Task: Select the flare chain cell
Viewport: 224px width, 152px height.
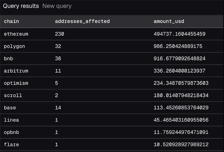Action: (x=12, y=144)
